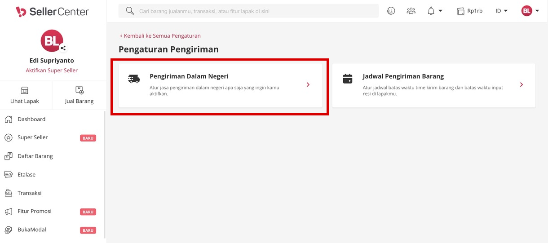Screen dimensions: 548x243
Task: Open the BL account avatar dropdown
Action: (530, 11)
